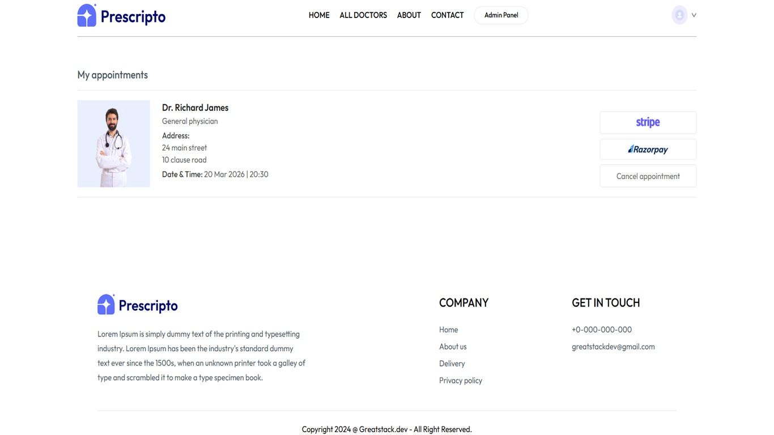The height and width of the screenshot is (435, 774).
Task: Click the Delivery footer link
Action: point(452,364)
